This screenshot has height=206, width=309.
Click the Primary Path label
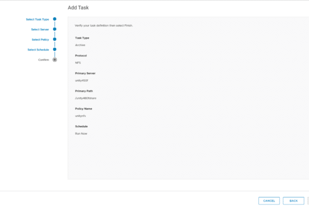(84, 91)
